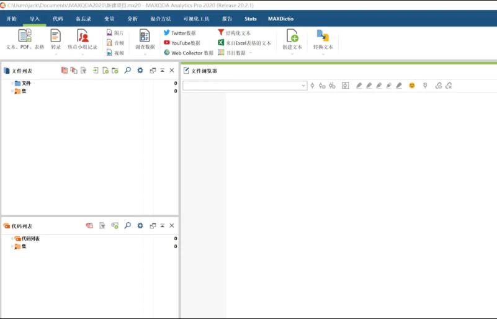The image size is (497, 319).
Task: Import 图片 image files
Action: [115, 33]
